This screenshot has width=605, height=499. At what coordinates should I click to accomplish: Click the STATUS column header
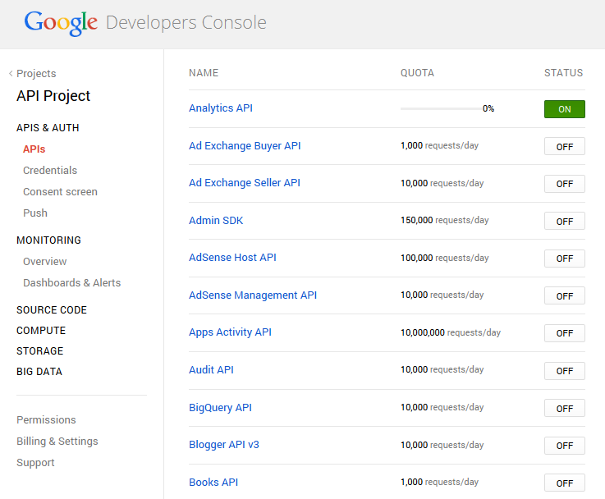(x=563, y=73)
